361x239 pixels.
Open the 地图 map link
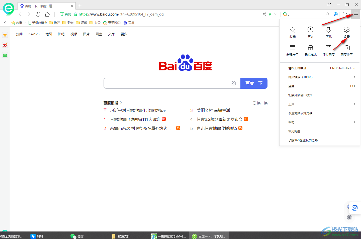pyautogui.click(x=49, y=34)
